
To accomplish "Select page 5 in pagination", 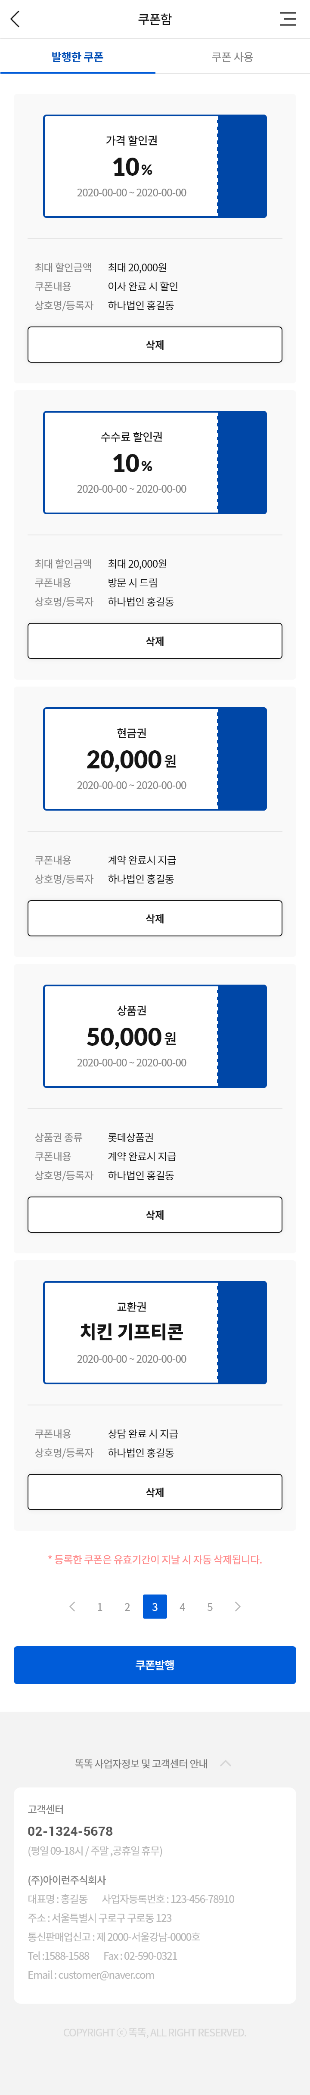I will pyautogui.click(x=210, y=1606).
